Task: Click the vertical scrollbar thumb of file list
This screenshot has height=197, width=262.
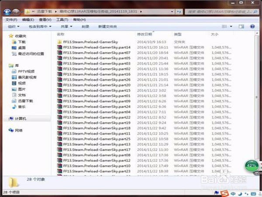Action: click(x=257, y=97)
